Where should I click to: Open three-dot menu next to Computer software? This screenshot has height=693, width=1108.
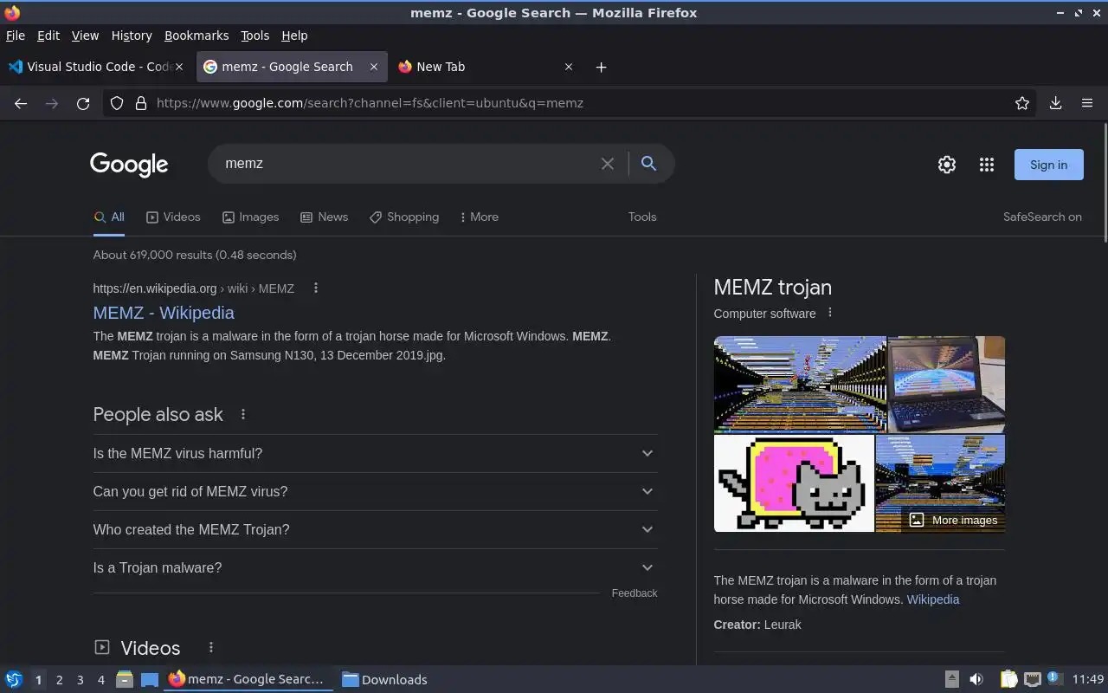point(830,313)
